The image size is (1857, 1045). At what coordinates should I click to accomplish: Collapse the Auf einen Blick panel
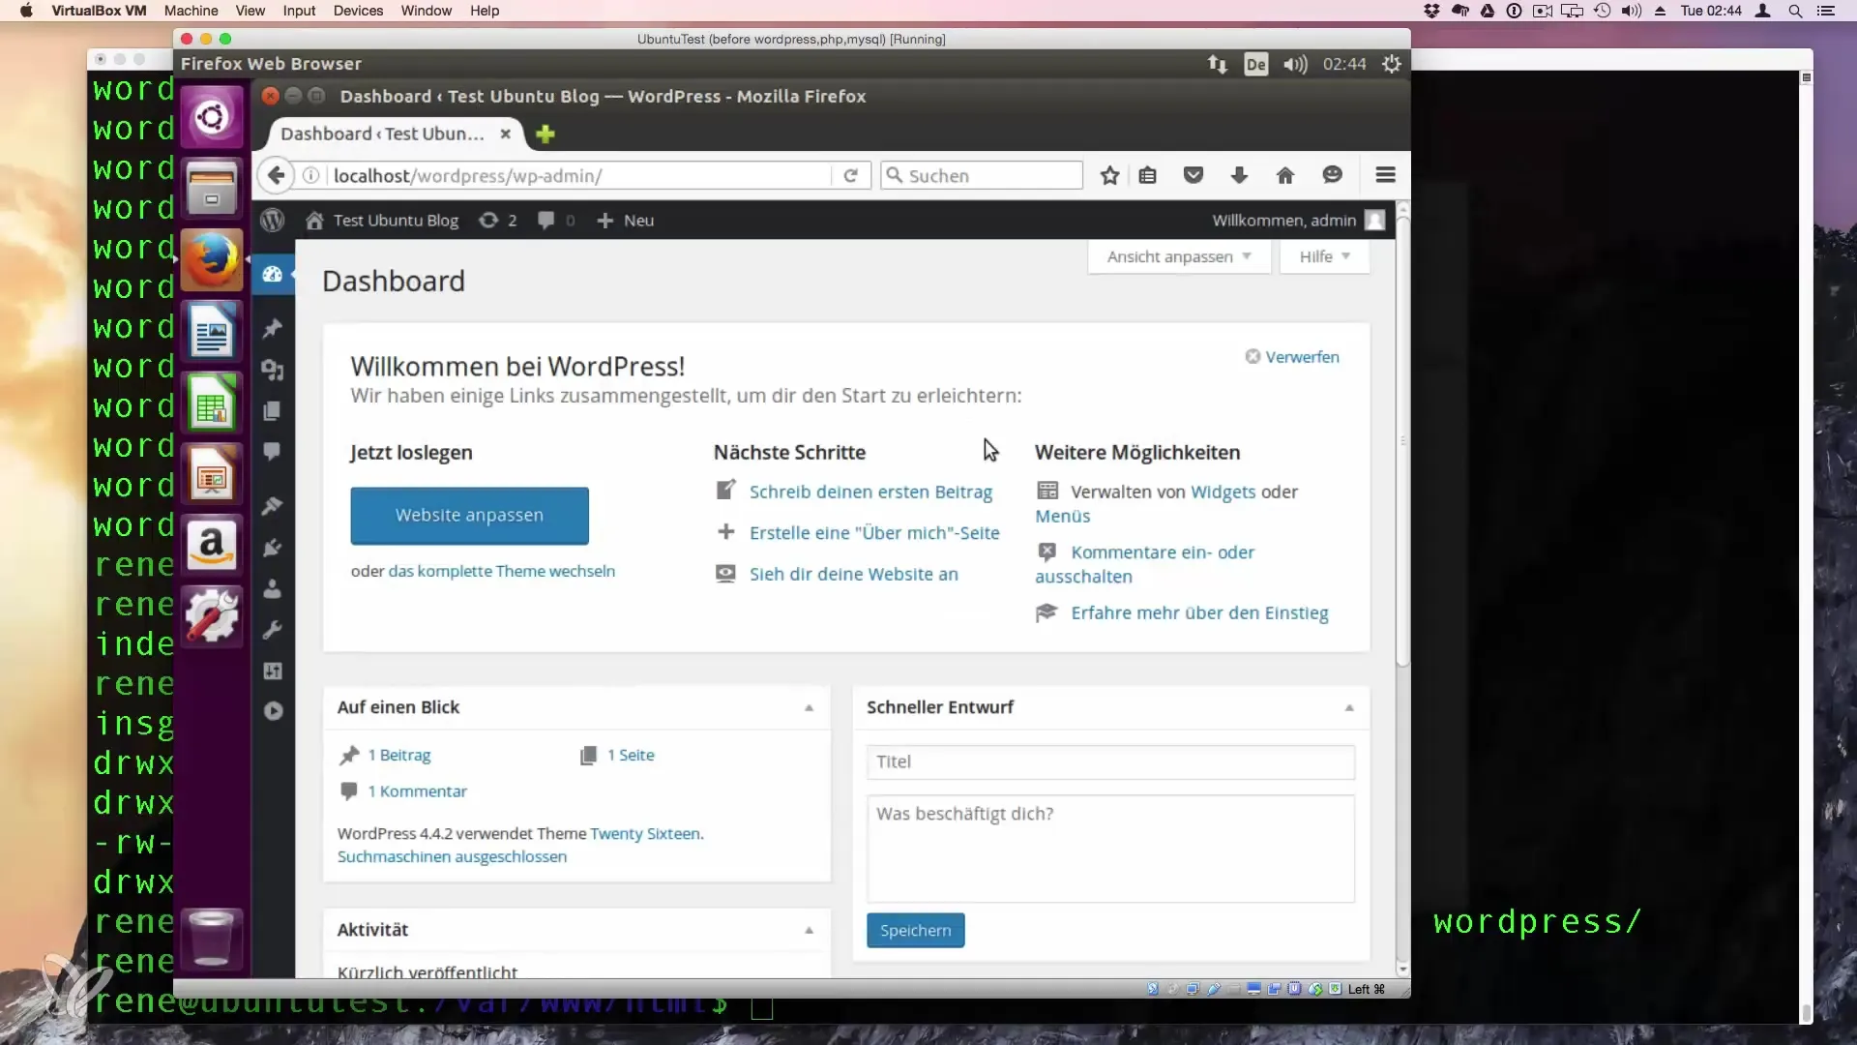[x=810, y=708]
